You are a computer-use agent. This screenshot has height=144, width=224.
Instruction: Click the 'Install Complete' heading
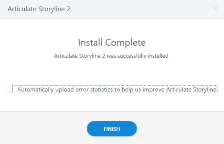[x=112, y=43]
